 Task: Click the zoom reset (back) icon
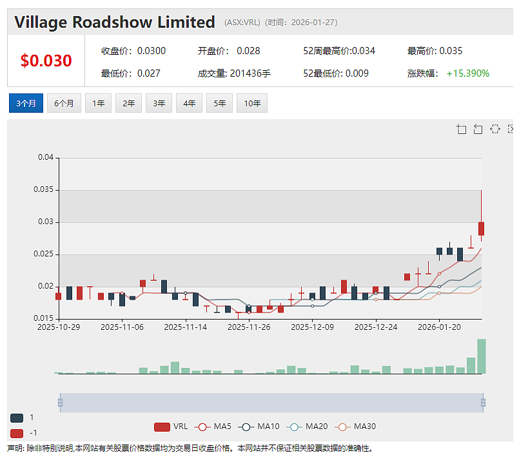(x=478, y=129)
